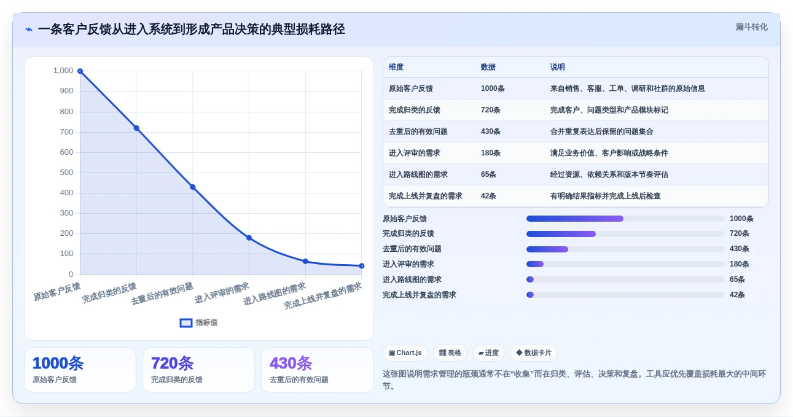This screenshot has height=417, width=793.
Task: Click table row label 进入评审的需求
Action: click(x=415, y=153)
